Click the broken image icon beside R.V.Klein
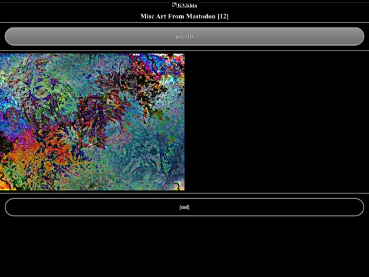Viewport: 369px width, 277px height. pos(174,5)
